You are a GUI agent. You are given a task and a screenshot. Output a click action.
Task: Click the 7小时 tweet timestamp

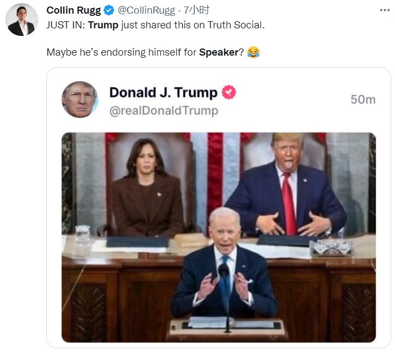197,10
